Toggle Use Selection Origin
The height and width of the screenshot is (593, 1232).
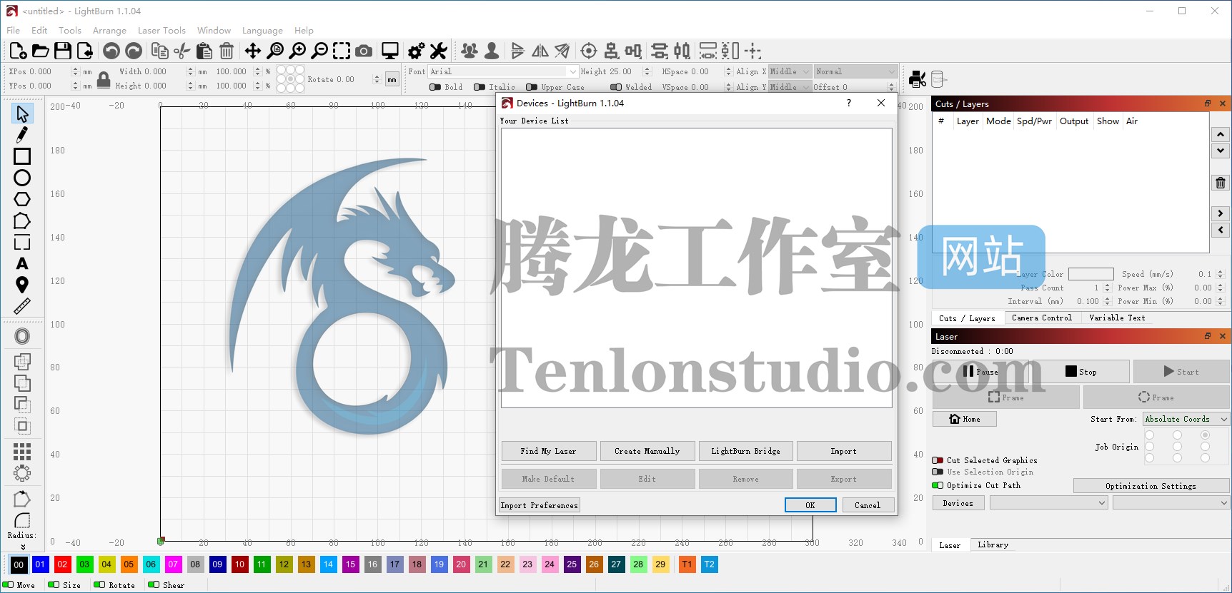[x=938, y=472]
